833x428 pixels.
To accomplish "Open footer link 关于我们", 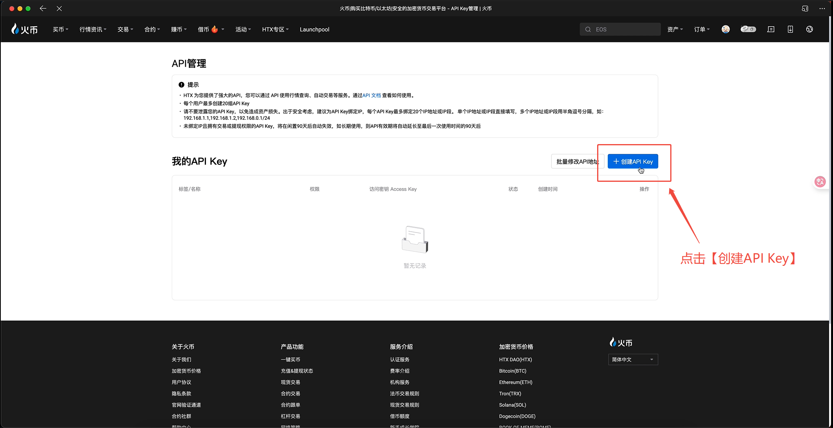I will pos(182,359).
